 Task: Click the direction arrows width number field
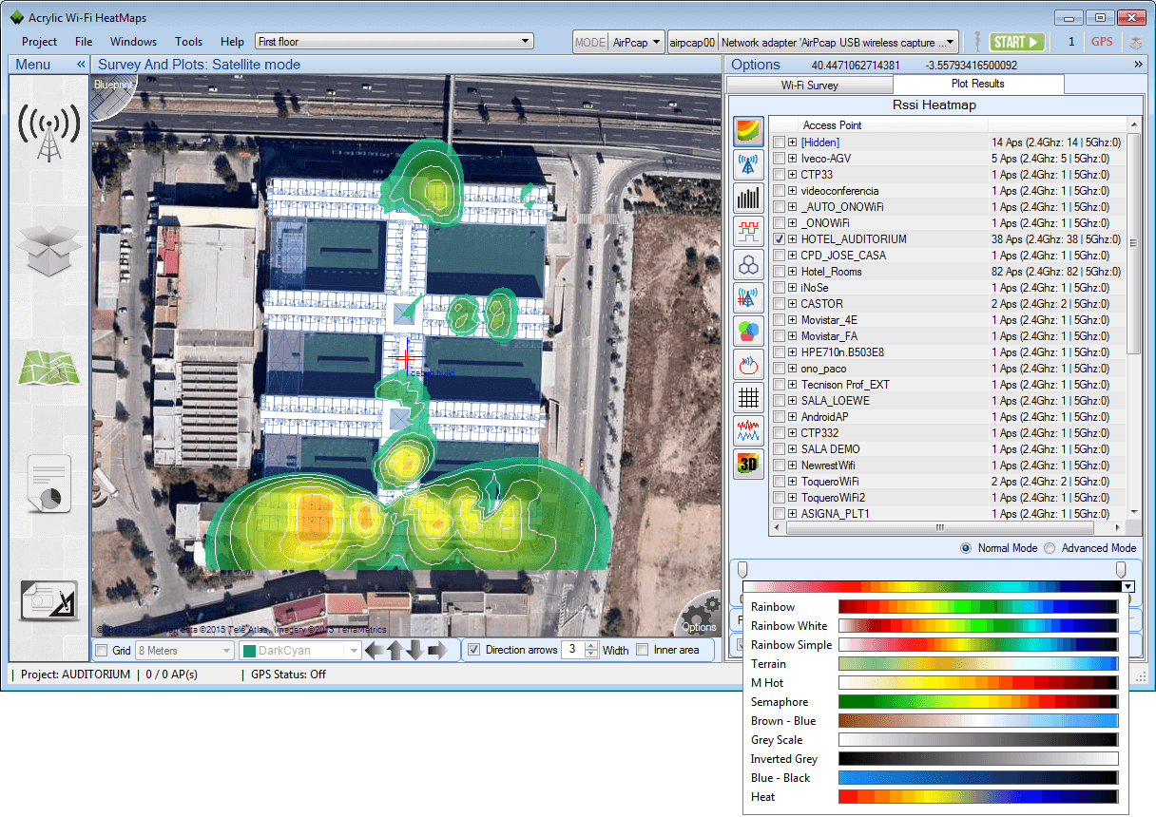point(572,650)
